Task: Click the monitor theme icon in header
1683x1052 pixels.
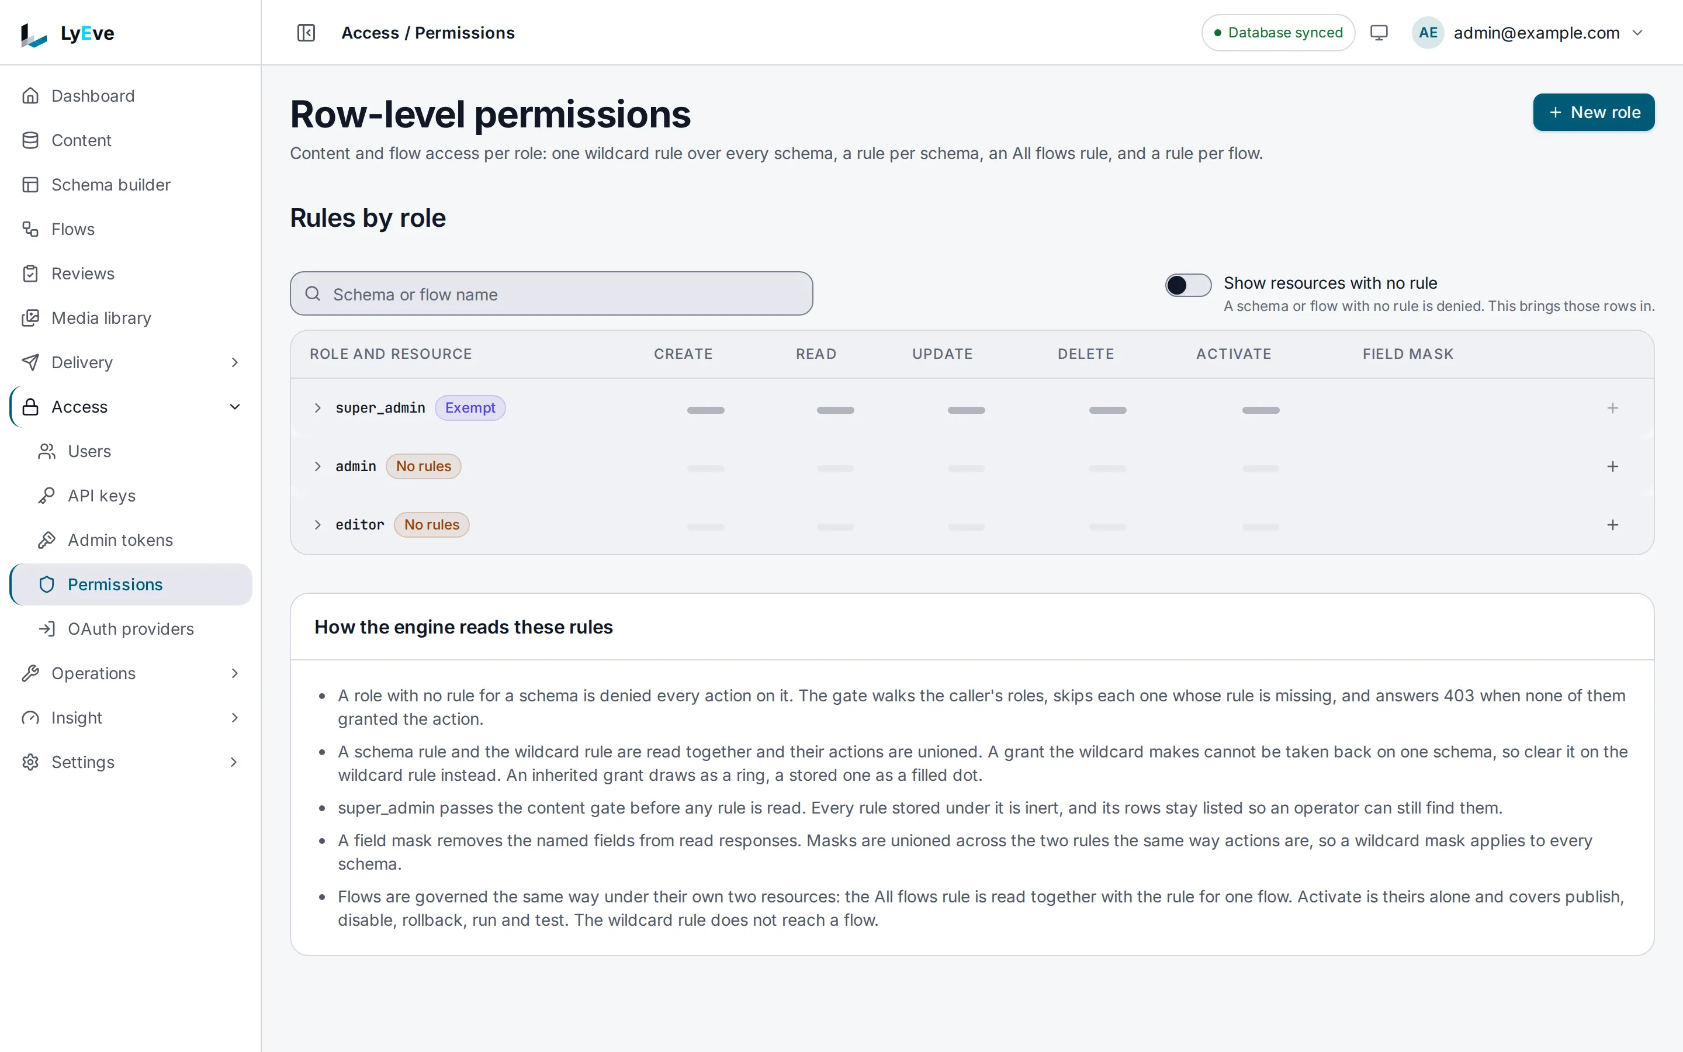Action: tap(1379, 33)
